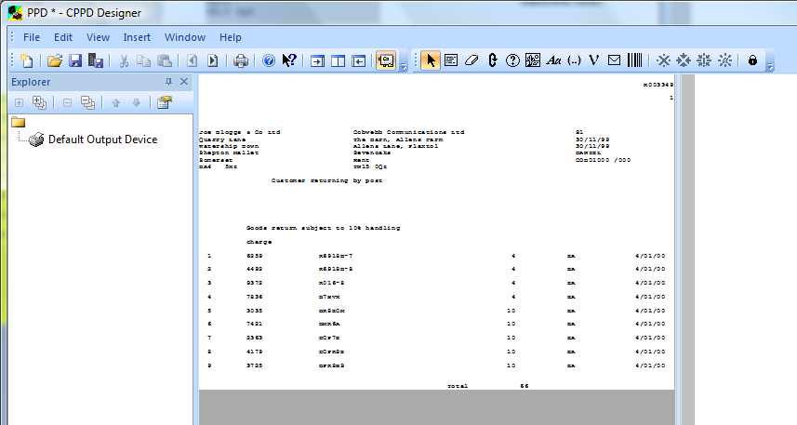Click the window layout icon with a left arrow
This screenshot has height=425, width=797.
tap(358, 61)
